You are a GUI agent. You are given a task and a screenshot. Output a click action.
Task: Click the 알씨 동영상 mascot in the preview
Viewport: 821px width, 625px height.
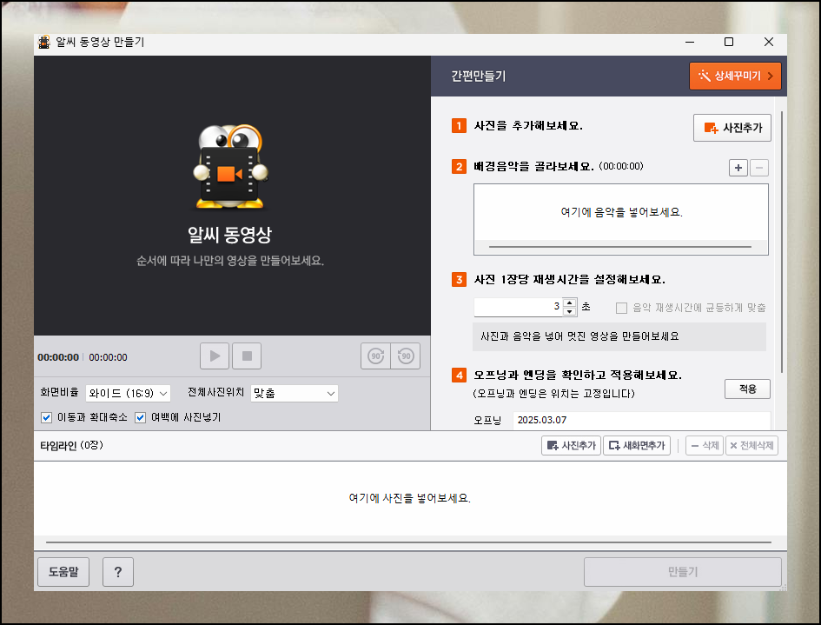pyautogui.click(x=230, y=167)
